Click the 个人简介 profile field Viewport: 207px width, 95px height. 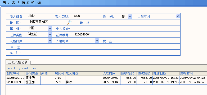127,28
